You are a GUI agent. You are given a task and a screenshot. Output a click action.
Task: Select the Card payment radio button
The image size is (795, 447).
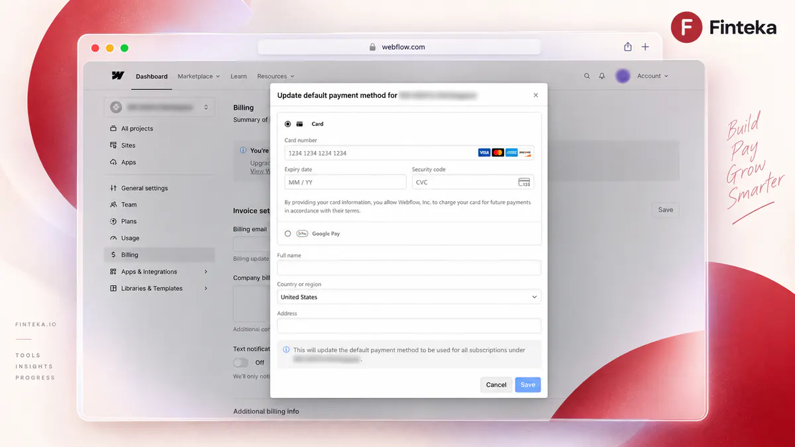(288, 124)
